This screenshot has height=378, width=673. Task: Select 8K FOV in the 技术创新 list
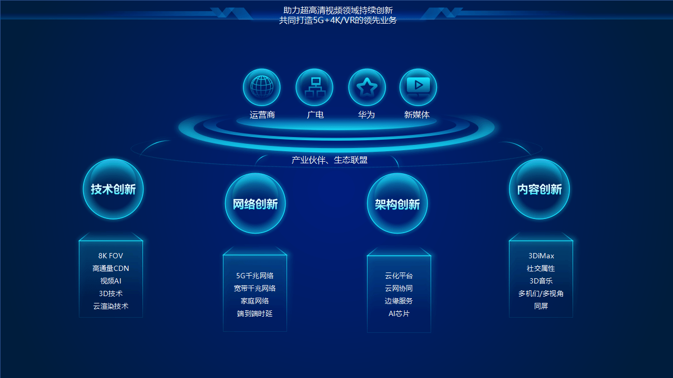pos(111,256)
